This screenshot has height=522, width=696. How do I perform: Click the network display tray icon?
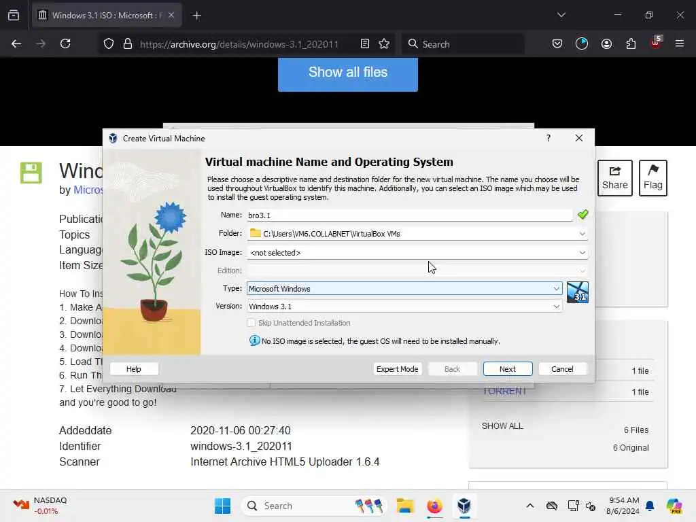[573, 506]
